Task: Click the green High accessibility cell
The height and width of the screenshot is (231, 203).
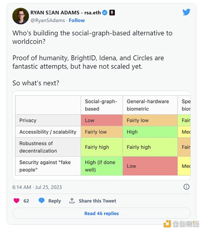Action: (150, 132)
